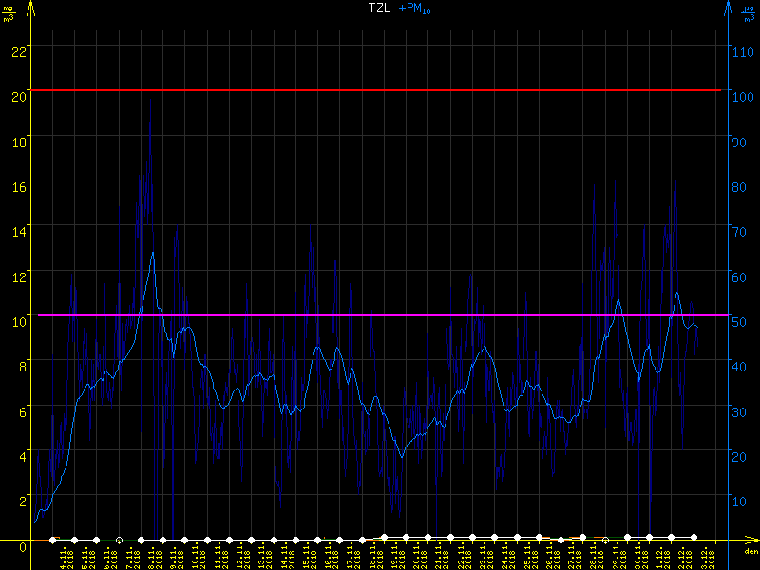Click the hollow circle marker near 6.11.

click(119, 540)
